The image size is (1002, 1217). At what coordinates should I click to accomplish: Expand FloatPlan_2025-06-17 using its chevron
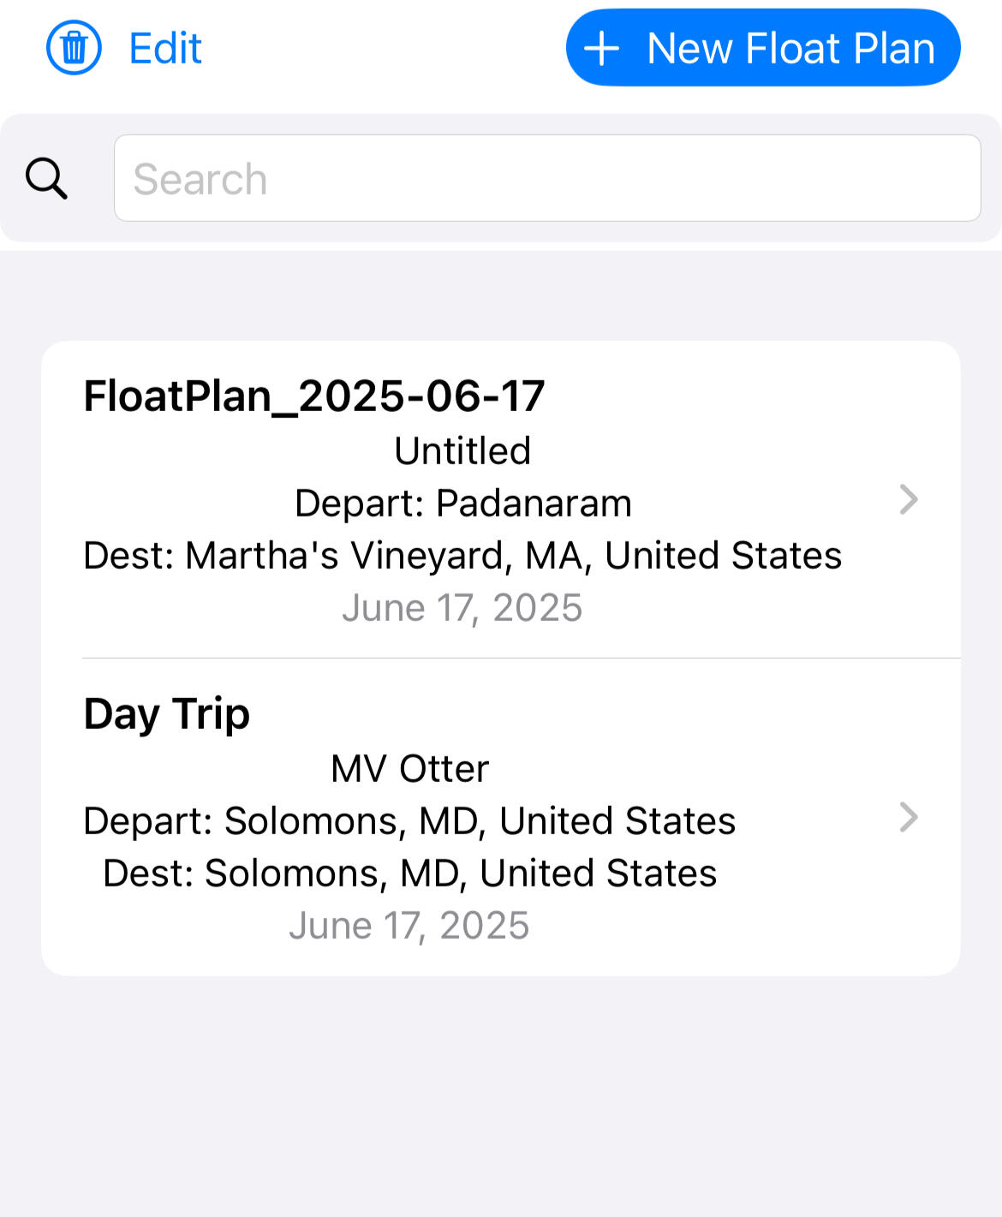[909, 499]
